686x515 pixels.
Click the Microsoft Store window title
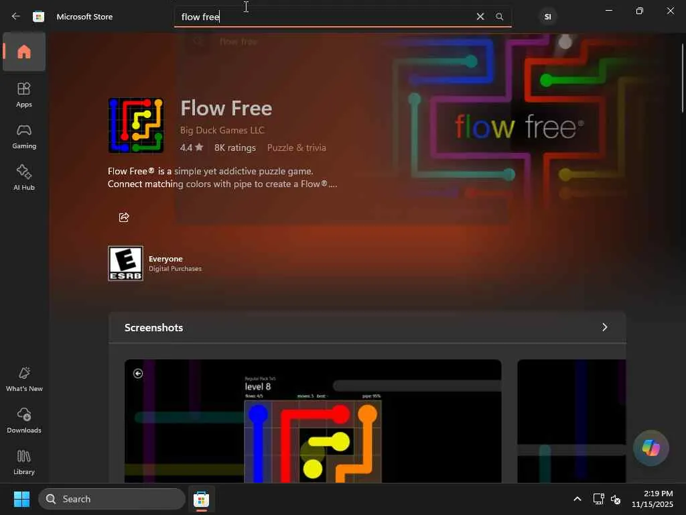pyautogui.click(x=84, y=17)
